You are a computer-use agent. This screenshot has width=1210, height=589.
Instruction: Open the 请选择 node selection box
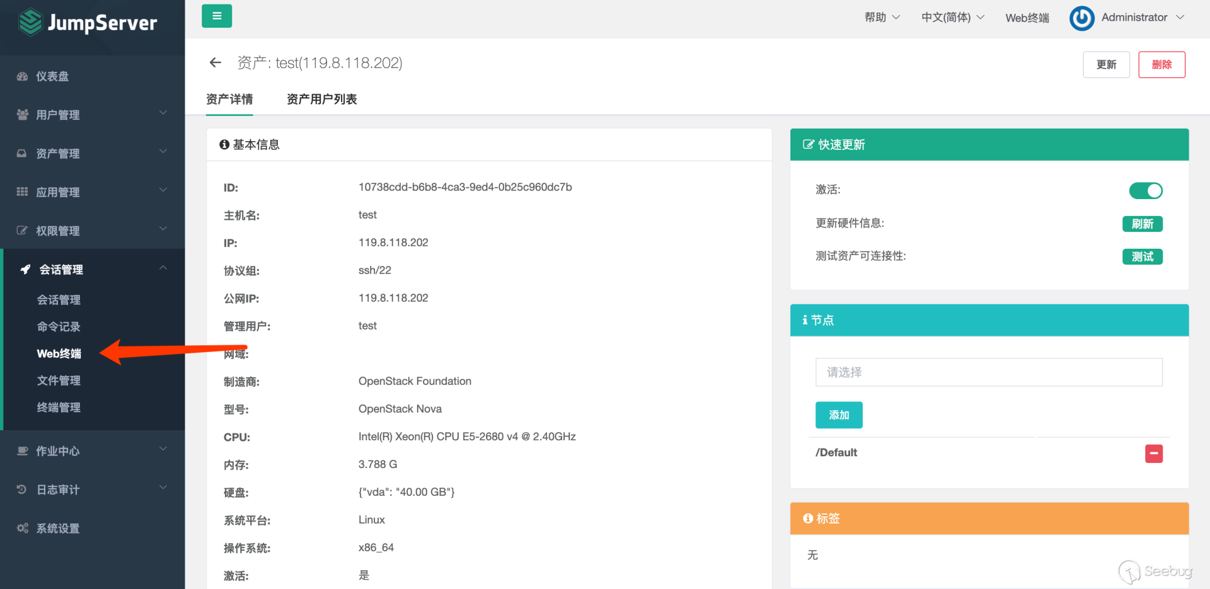coord(989,372)
